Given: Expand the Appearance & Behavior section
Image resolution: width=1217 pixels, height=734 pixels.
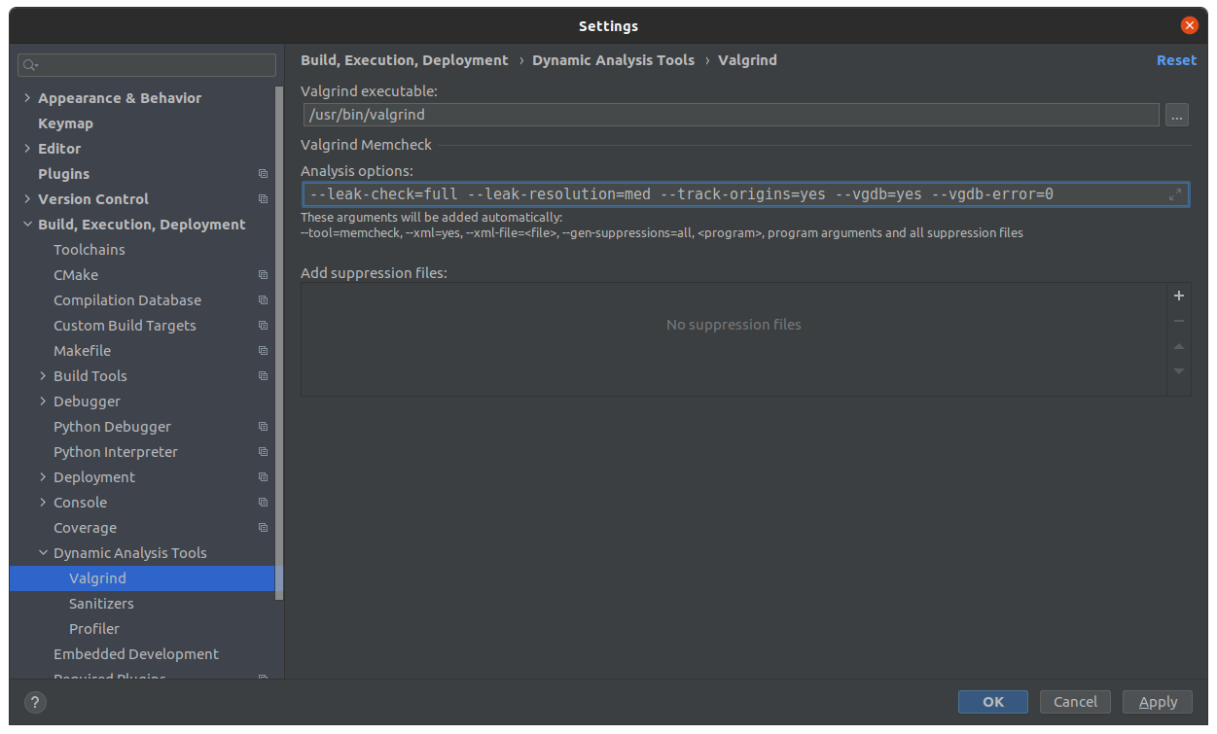Looking at the screenshot, I should click(x=27, y=98).
